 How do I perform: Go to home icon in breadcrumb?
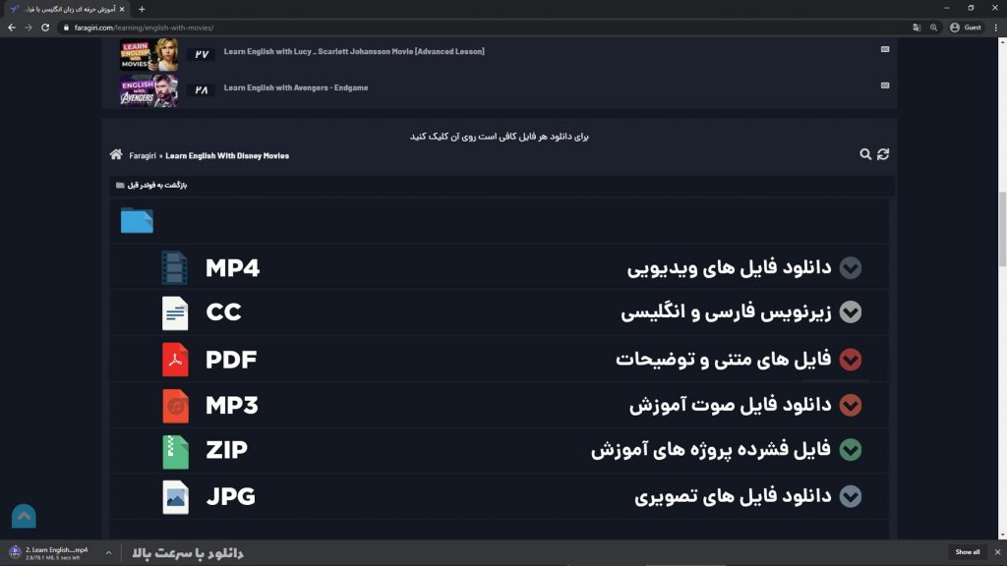(x=116, y=154)
